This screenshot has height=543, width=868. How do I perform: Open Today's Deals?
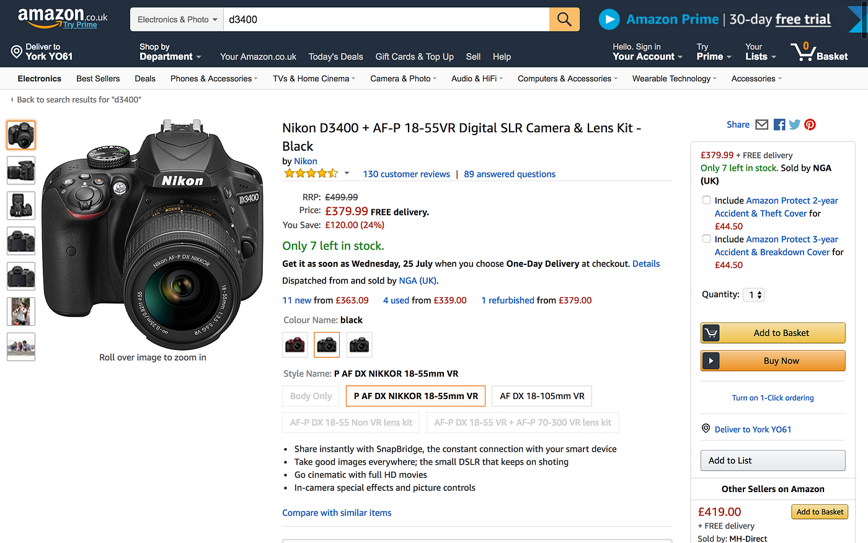(x=336, y=56)
